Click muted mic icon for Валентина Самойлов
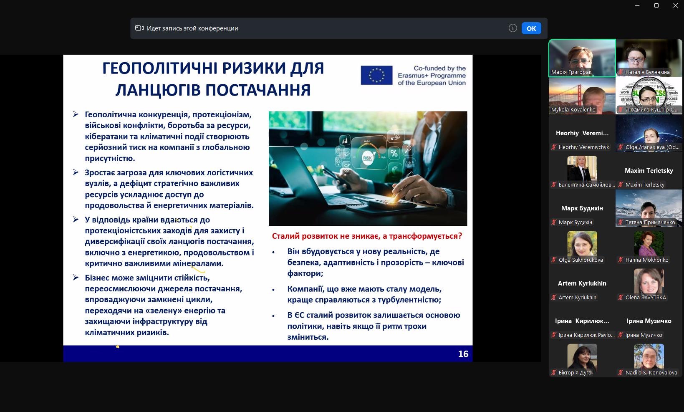684x412 pixels. [554, 185]
